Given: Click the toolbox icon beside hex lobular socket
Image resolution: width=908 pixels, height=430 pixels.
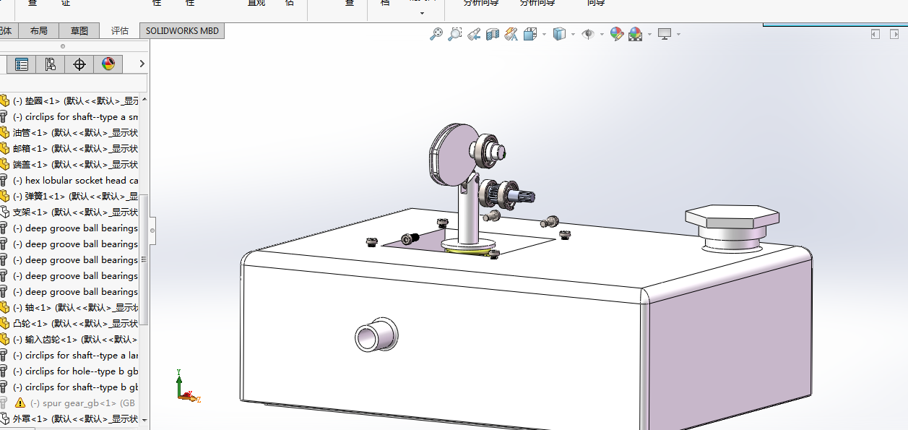Looking at the screenshot, I should point(4,181).
